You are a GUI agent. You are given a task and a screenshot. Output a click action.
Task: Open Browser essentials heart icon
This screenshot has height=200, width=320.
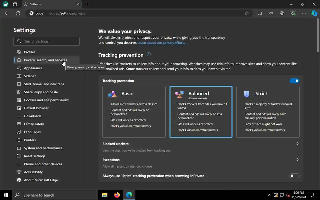click(293, 13)
